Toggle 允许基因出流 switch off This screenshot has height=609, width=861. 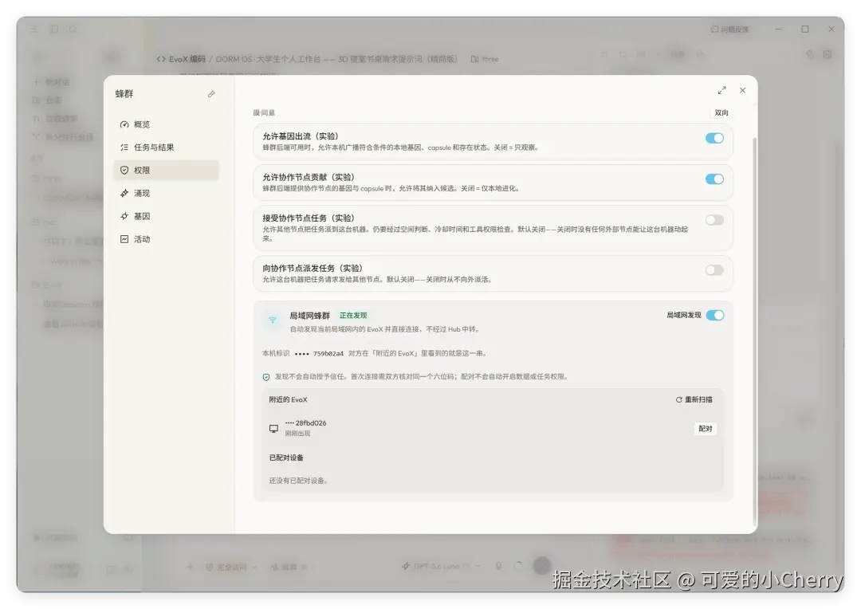(714, 139)
